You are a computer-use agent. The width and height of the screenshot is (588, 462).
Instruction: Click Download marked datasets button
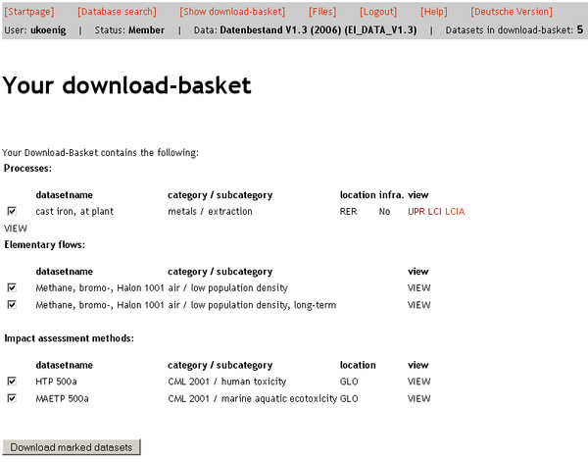click(72, 447)
